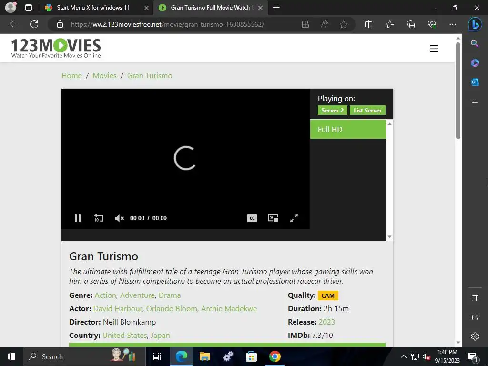
Task: Open the 2023 release year link
Action: click(327, 322)
